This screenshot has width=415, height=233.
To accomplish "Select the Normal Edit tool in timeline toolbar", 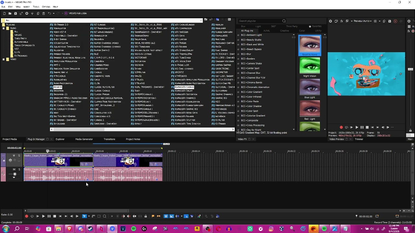I will pos(84,216).
